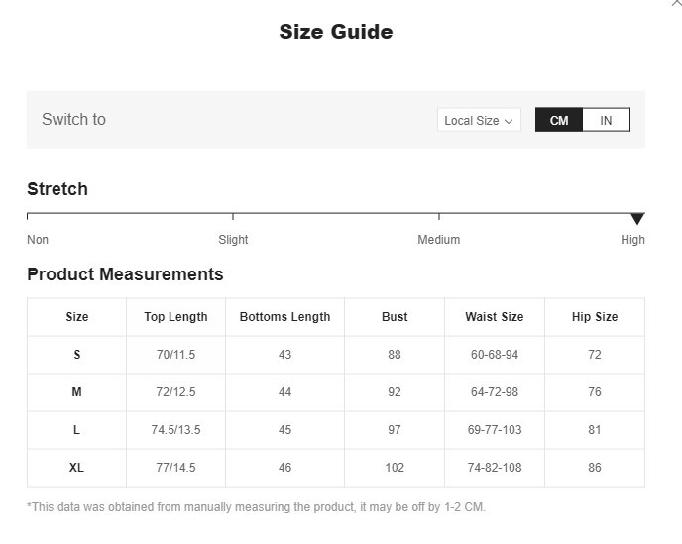This screenshot has width=682, height=544.
Task: Click the Switch to label
Action: coord(73,120)
